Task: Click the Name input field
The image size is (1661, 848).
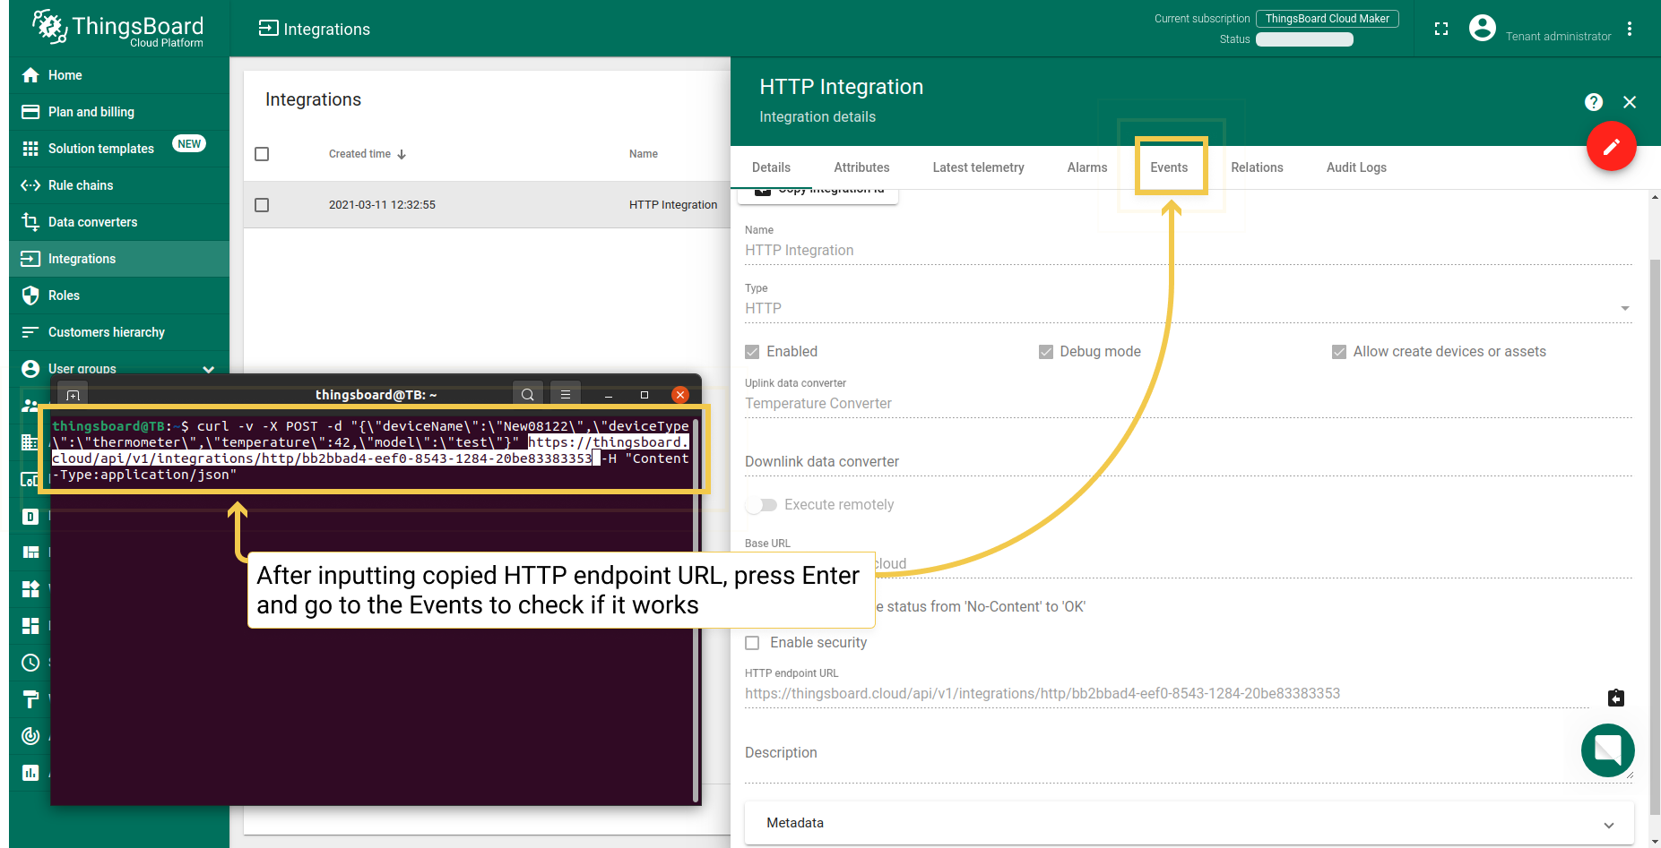Action: (x=1188, y=251)
